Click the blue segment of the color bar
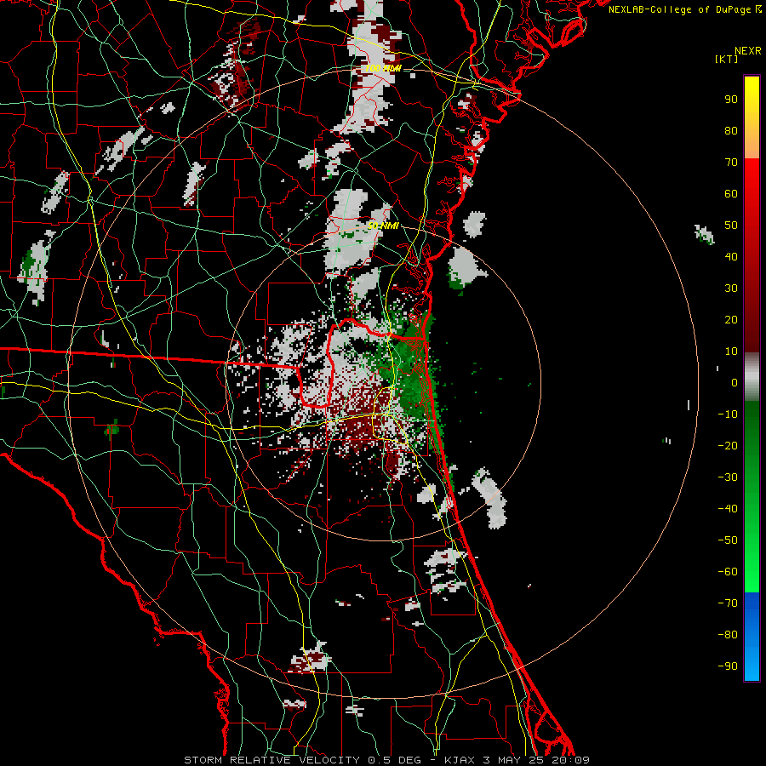The image size is (766, 766). pyautogui.click(x=752, y=636)
